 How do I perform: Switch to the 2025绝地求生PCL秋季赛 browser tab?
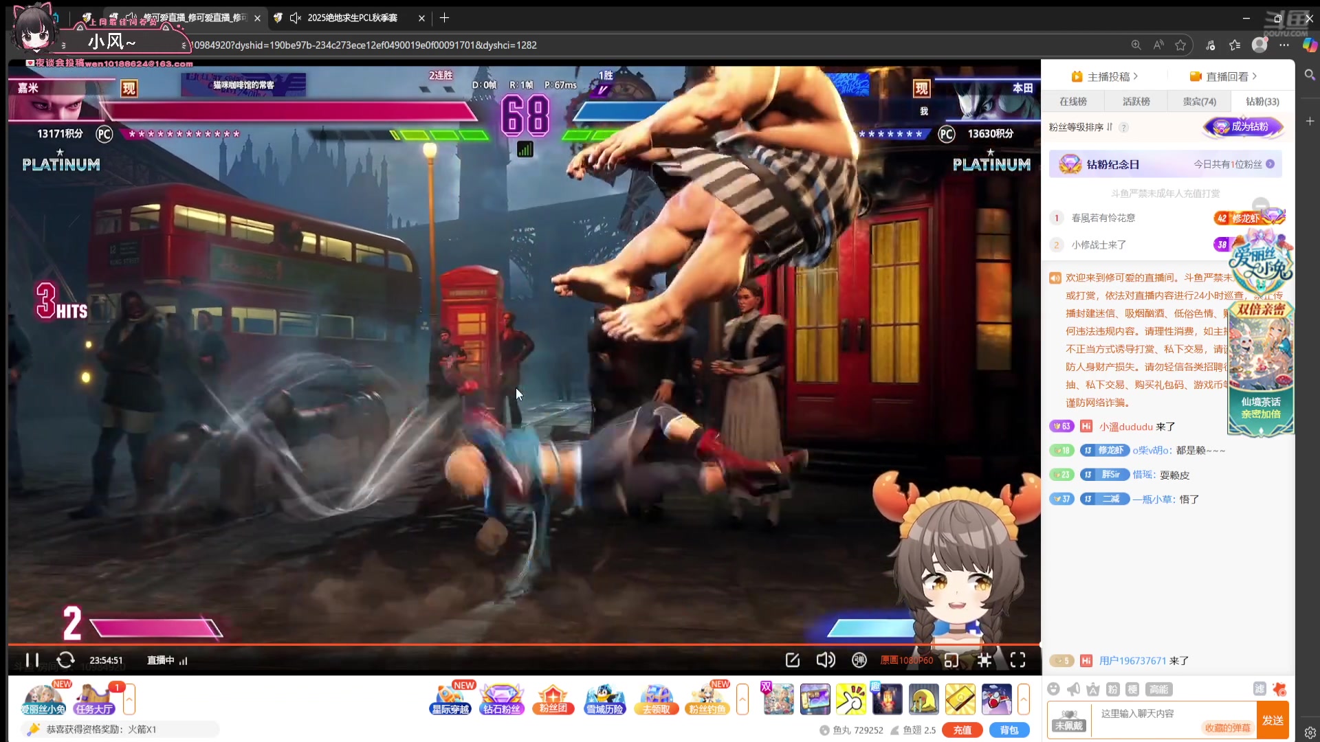(349, 18)
